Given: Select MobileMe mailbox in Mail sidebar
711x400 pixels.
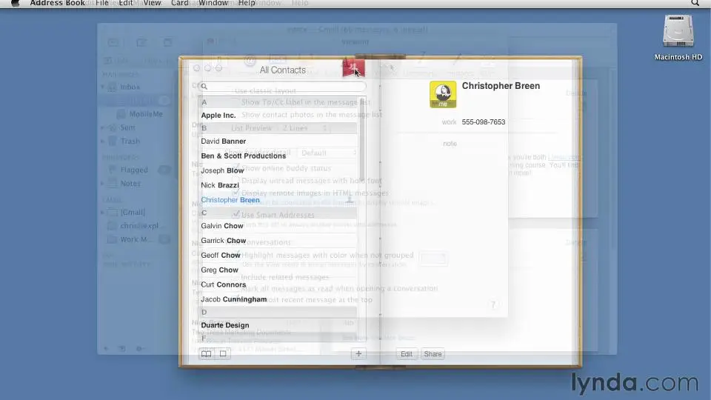Looking at the screenshot, I should pyautogui.click(x=146, y=114).
